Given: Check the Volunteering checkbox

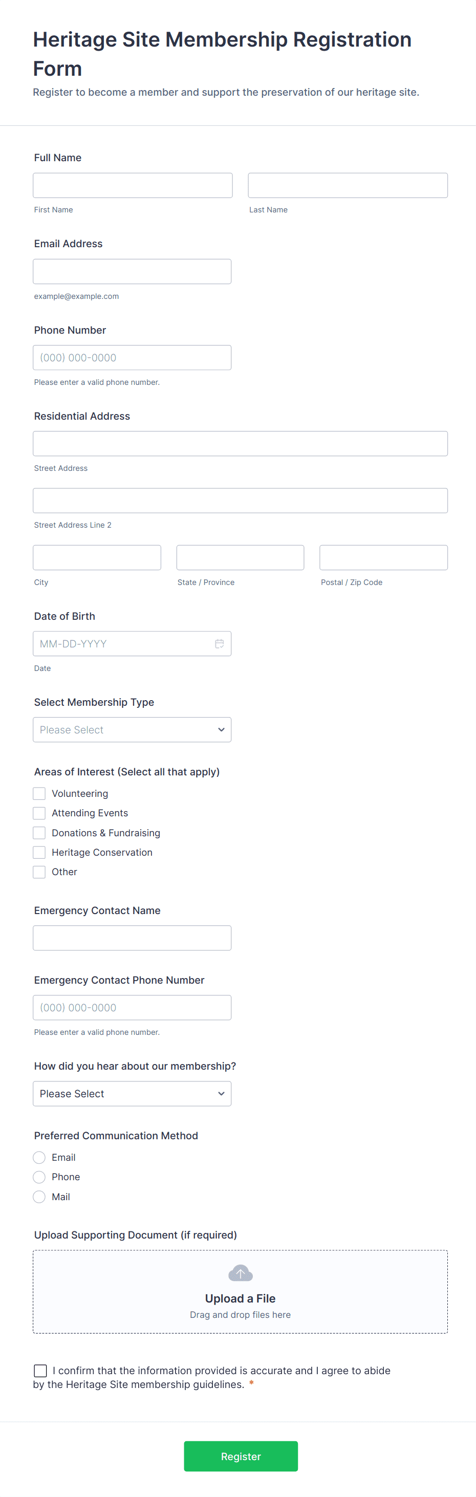Looking at the screenshot, I should click(39, 793).
